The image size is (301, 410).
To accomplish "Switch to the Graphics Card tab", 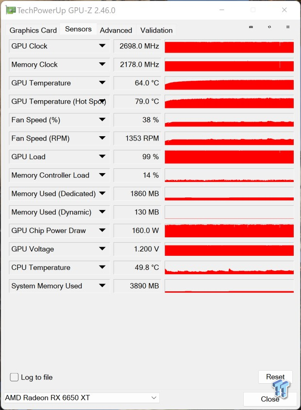I will (33, 30).
